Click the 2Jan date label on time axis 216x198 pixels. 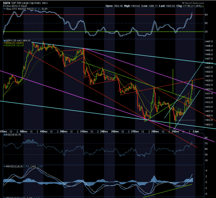click(x=196, y=131)
